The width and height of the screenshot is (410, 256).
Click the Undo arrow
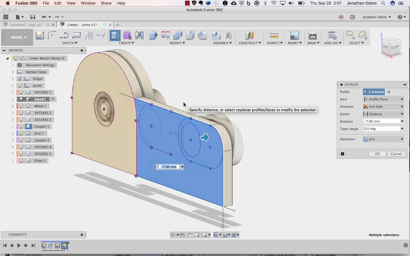tap(44, 17)
